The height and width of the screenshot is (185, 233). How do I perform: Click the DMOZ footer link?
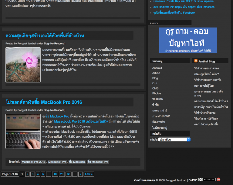tap(192, 180)
